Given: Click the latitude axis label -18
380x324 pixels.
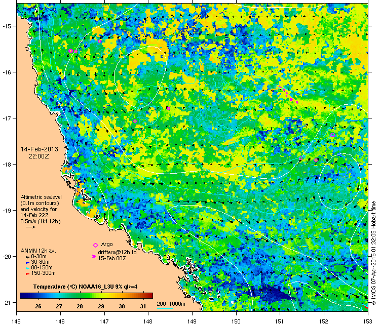Looking at the screenshot, I should (x=6, y=164).
